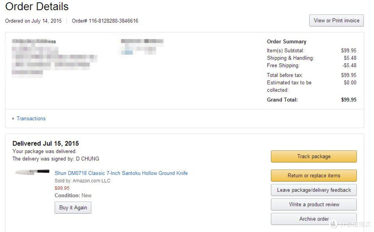Select Return or replace items
Viewport: 374px width, 232px height.
pos(314,176)
